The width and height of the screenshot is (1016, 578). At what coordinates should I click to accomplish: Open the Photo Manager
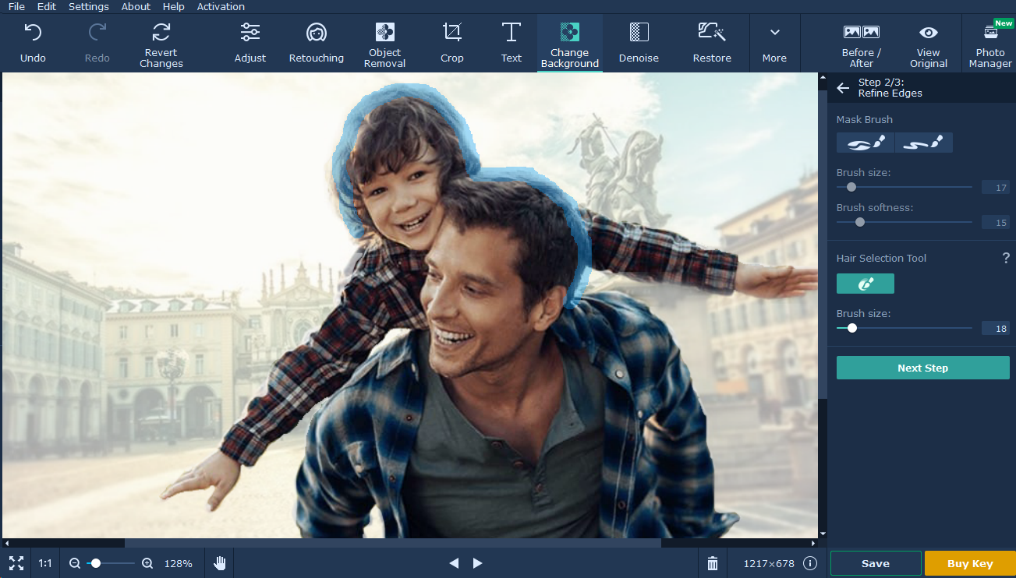[990, 44]
